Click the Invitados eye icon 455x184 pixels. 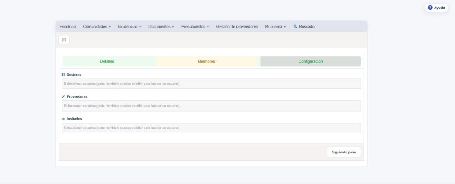64,119
